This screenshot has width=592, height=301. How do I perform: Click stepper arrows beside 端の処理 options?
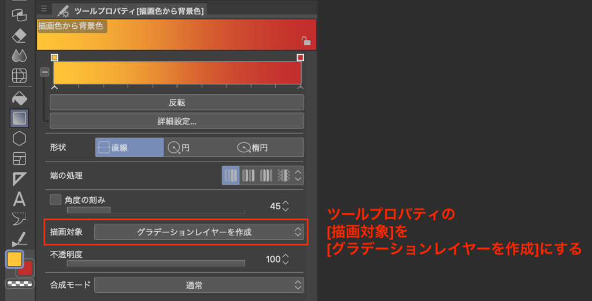[298, 175]
